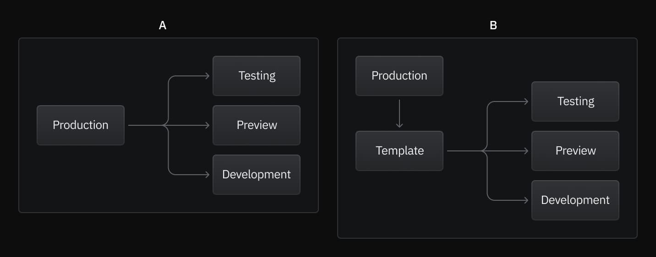Click the Production box in diagram B

click(x=399, y=76)
